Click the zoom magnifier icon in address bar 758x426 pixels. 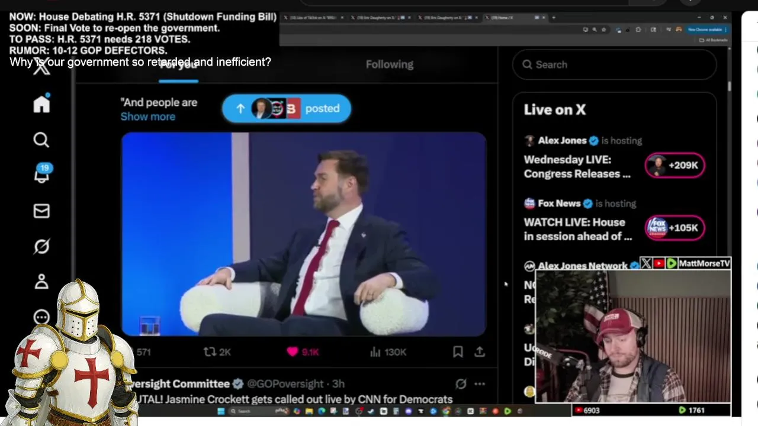point(595,30)
